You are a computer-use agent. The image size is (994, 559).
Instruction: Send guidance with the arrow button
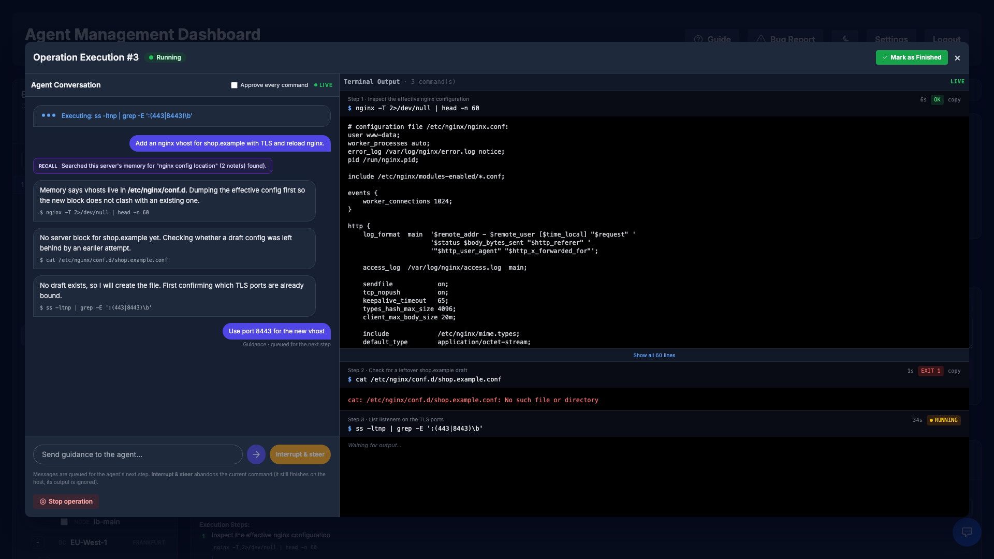(256, 454)
